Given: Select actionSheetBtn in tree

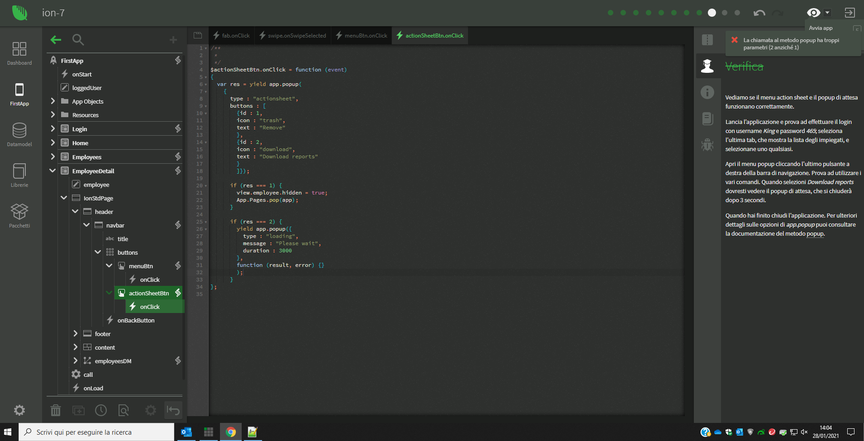Looking at the screenshot, I should [148, 293].
